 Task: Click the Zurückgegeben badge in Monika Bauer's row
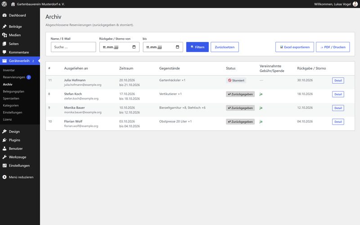(x=240, y=108)
